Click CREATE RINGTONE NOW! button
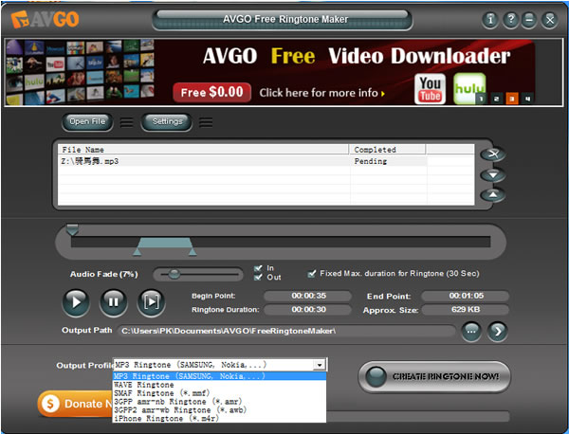 point(434,377)
